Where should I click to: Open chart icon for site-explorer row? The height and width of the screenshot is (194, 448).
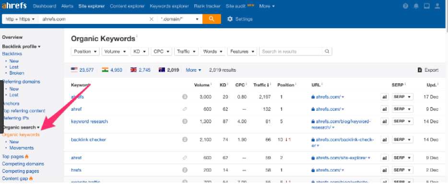pos(385,158)
